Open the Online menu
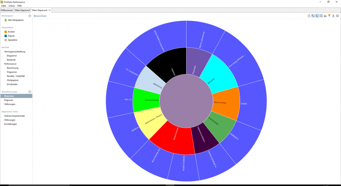The height and width of the screenshot is (186, 341). click(x=12, y=6)
